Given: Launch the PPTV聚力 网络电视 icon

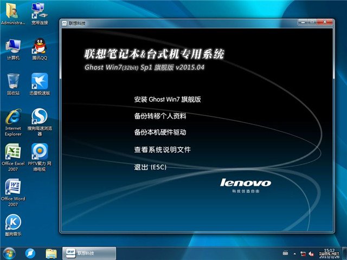Looking at the screenshot, I should pyautogui.click(x=40, y=158).
